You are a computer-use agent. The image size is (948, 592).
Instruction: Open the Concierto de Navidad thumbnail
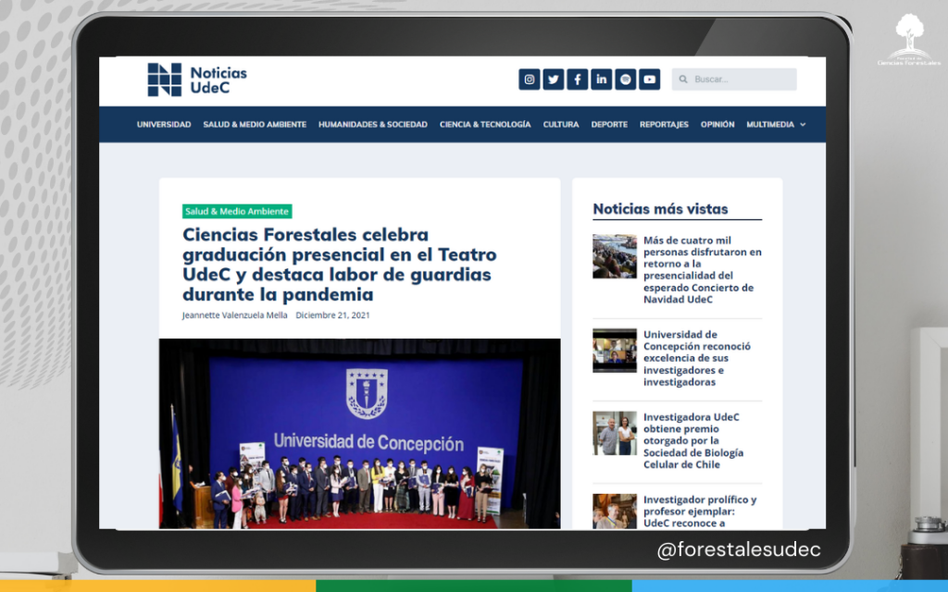tap(615, 256)
